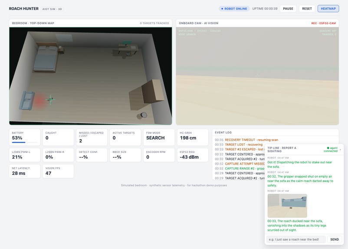Viewport: 348px width, 249px height.
Task: Click the agent connected status indicator
Action: (331, 149)
